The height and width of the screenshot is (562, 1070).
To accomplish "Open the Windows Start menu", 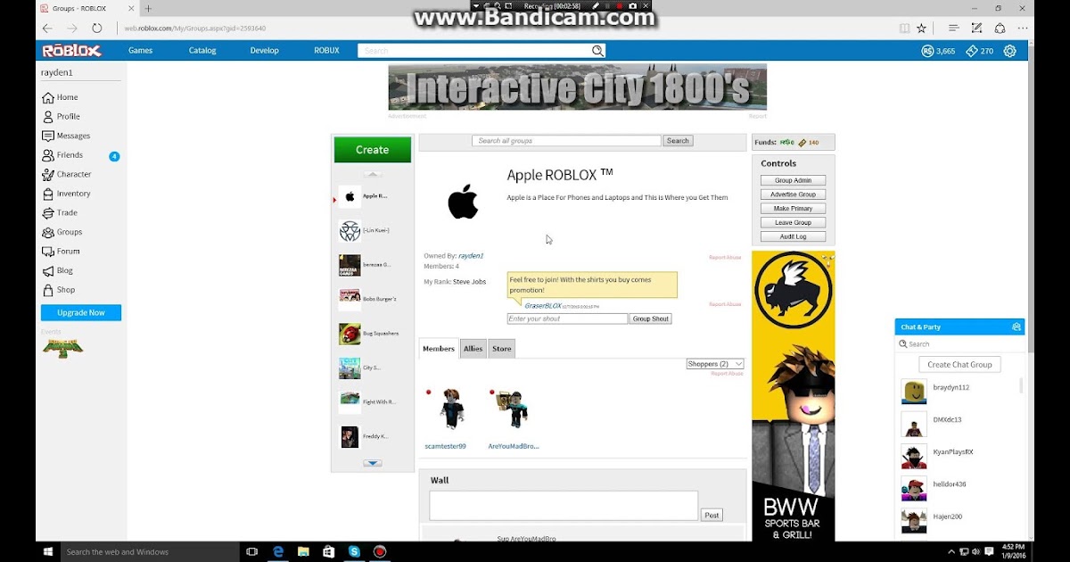I will click(x=46, y=552).
